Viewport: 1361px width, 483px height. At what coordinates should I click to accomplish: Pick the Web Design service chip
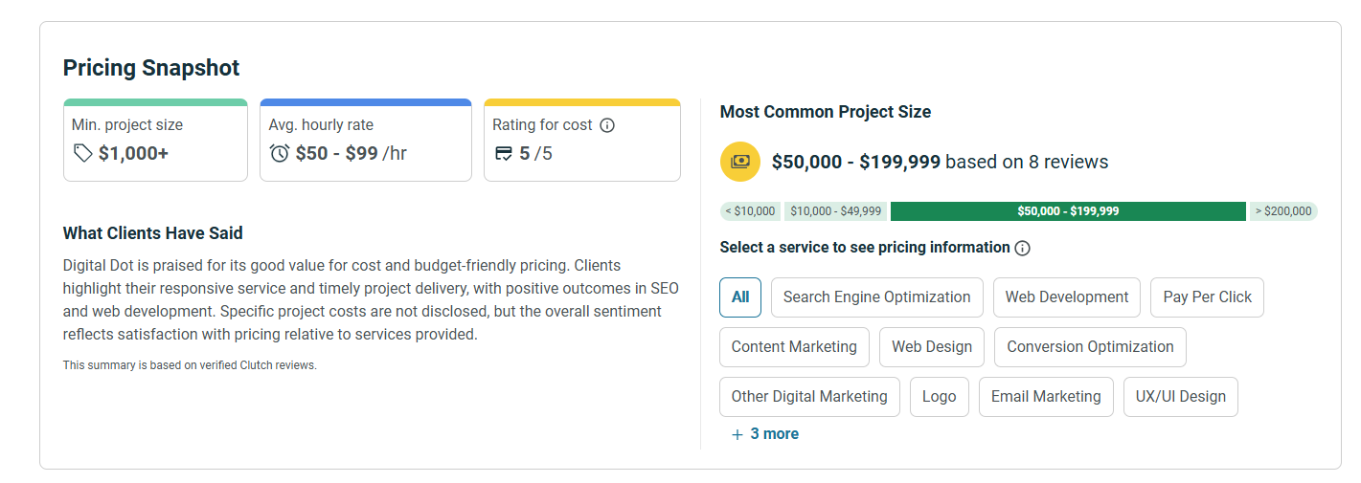click(x=932, y=347)
